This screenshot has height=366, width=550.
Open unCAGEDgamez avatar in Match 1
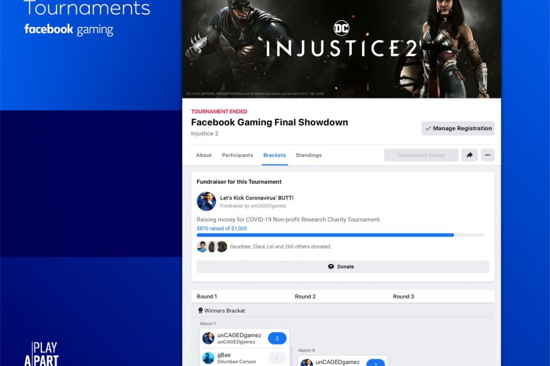[x=208, y=338]
